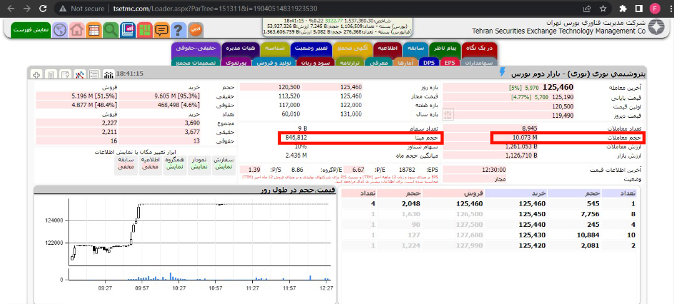
Task: Select the سهامداران shareholders tab
Action: [479, 62]
